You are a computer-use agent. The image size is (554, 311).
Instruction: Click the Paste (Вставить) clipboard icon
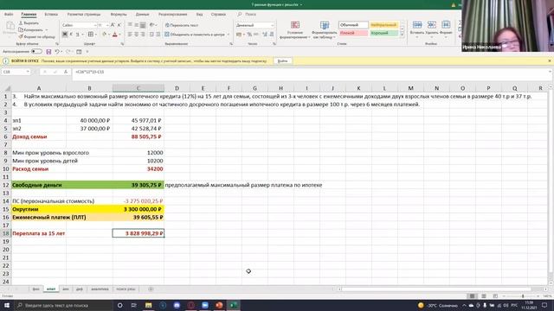point(10,25)
